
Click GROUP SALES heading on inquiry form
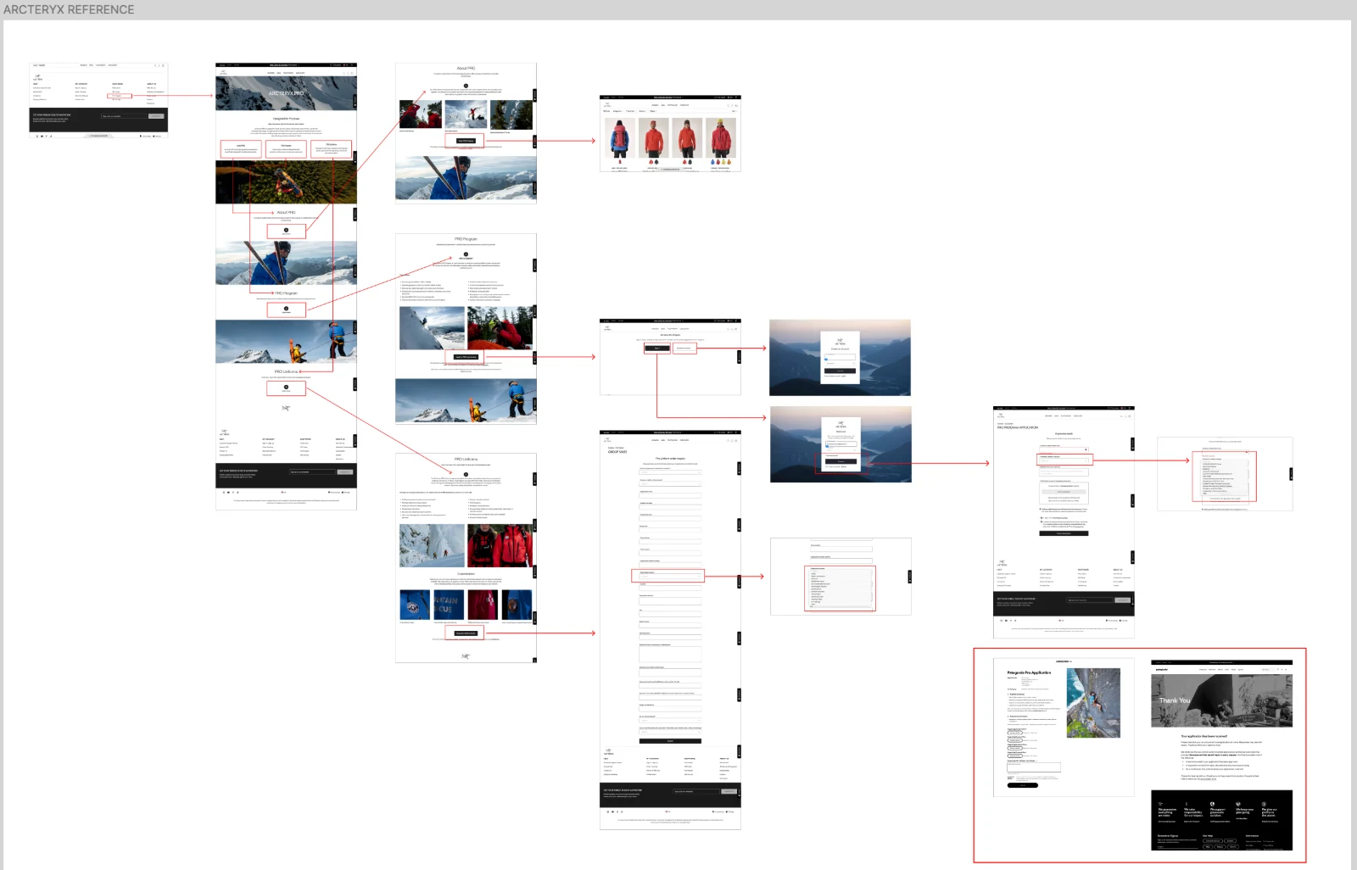pyautogui.click(x=617, y=452)
